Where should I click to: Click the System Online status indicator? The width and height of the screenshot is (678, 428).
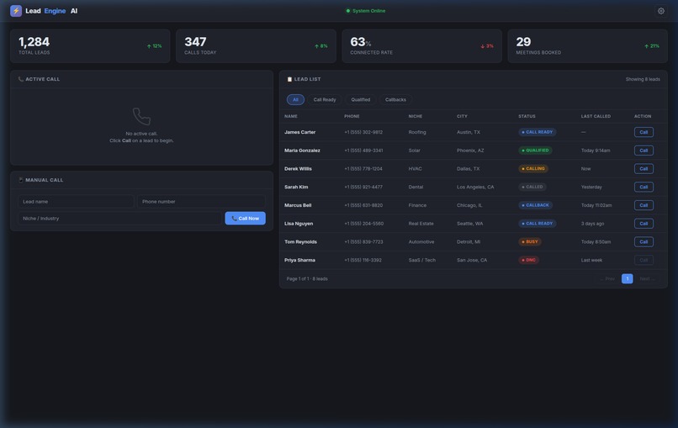[x=366, y=11]
